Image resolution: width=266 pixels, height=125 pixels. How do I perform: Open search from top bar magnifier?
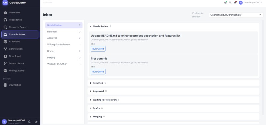tap(230, 3)
